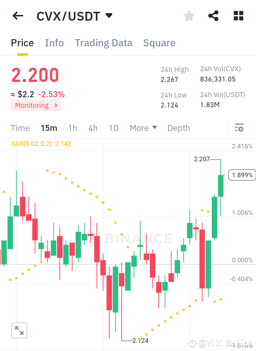Switch to the Trading Data tab
Screen dimensions: 256x351
click(103, 43)
